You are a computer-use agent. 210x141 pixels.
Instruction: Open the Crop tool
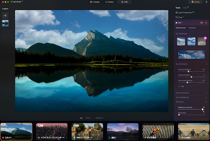pos(180,17)
